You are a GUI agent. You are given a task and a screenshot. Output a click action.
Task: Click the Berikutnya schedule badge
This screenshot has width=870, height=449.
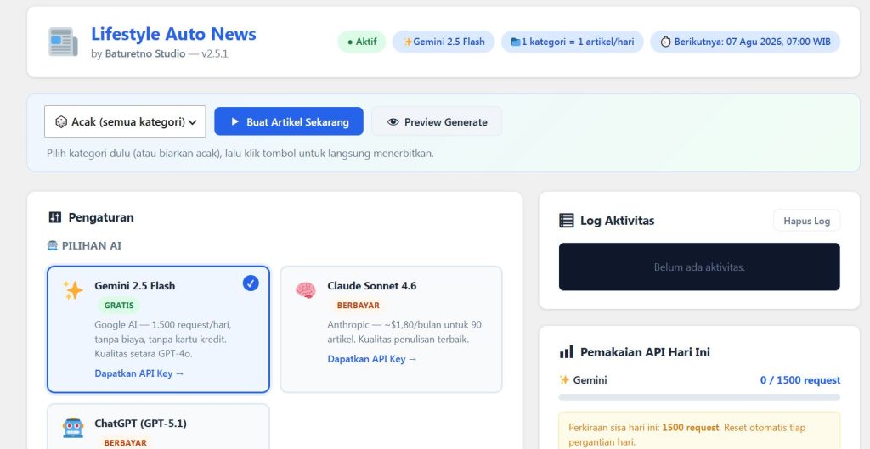pyautogui.click(x=745, y=42)
